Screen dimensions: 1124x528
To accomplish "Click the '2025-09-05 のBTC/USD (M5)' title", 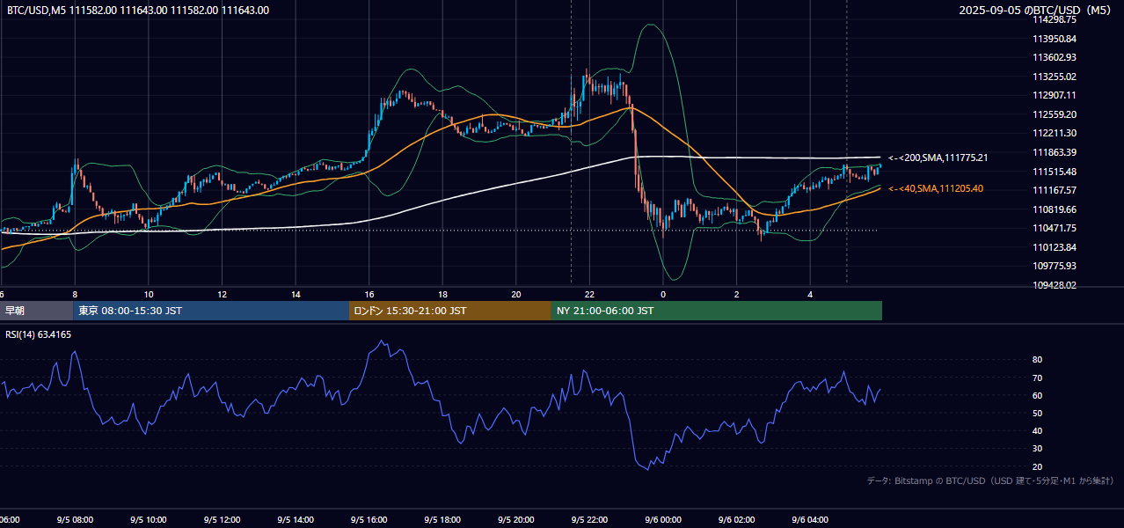I will 1036,11.
